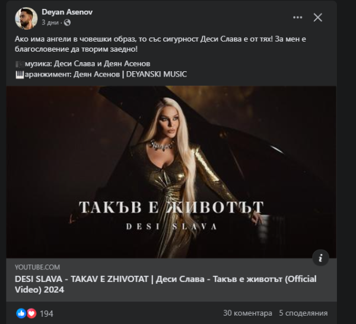Click the "ТАКЪВ Е ЖИВОТЪТ" title on the thumbnail
The width and height of the screenshot is (356, 324).
[171, 207]
